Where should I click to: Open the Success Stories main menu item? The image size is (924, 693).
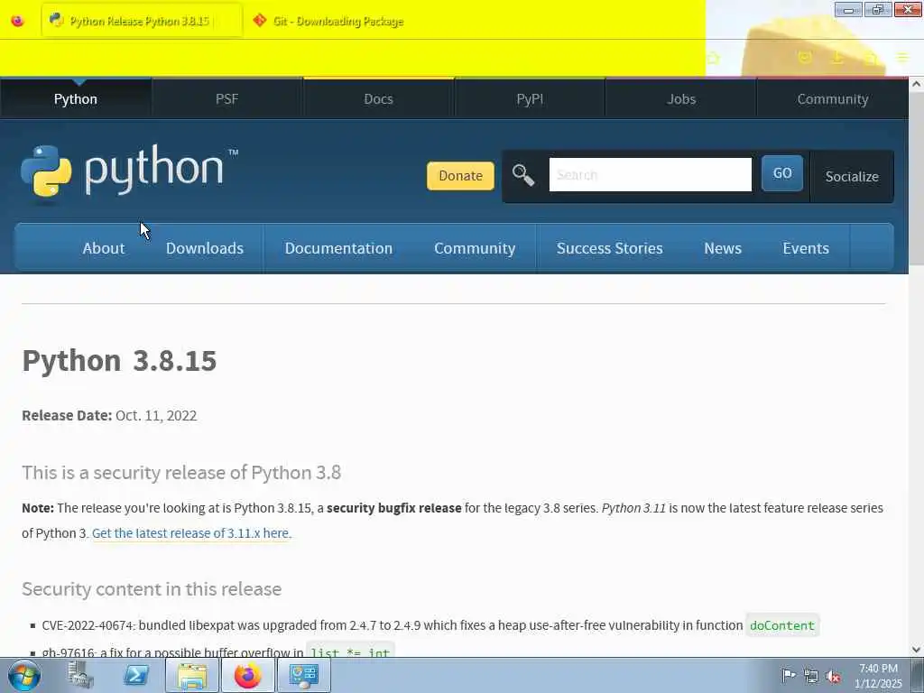pos(609,248)
